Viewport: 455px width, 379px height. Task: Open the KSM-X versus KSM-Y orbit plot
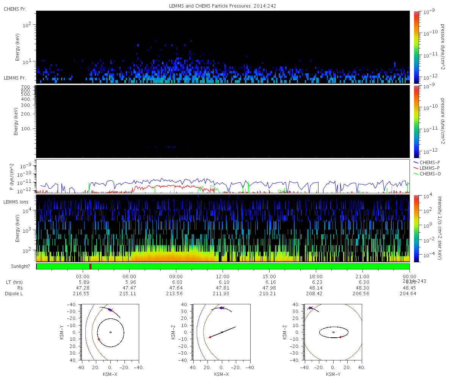coord(110,332)
